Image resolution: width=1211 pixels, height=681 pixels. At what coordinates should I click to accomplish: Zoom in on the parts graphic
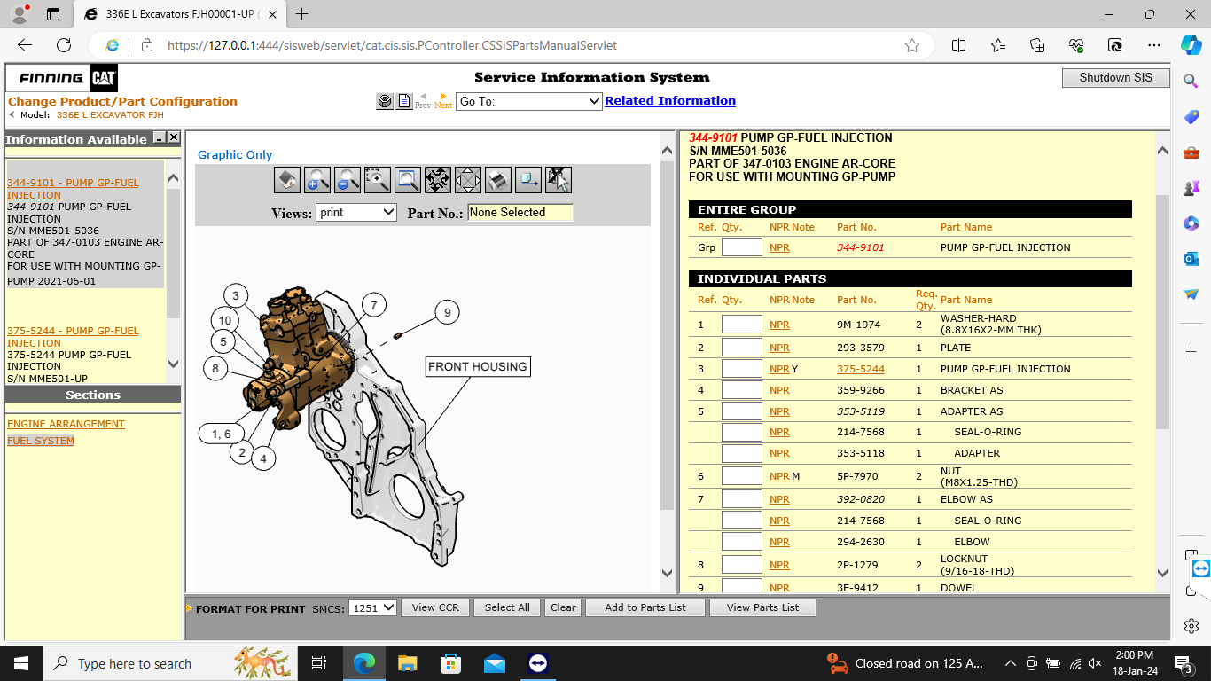316,179
